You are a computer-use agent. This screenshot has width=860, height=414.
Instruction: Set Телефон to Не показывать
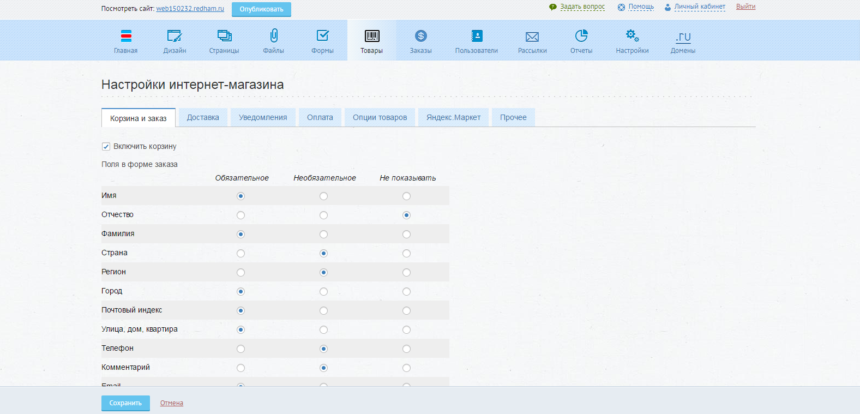[x=406, y=349]
